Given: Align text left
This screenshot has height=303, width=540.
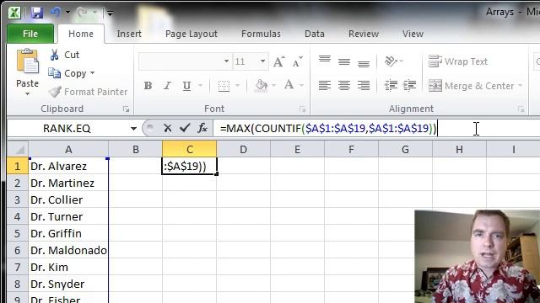Looking at the screenshot, I should coord(324,85).
